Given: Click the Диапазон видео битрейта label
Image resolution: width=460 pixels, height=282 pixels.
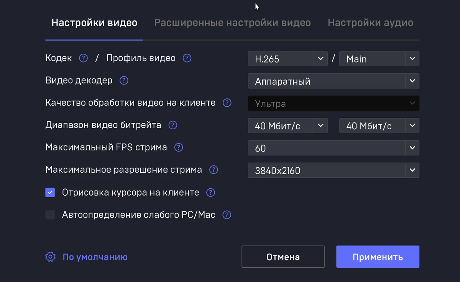Looking at the screenshot, I should coord(103,125).
